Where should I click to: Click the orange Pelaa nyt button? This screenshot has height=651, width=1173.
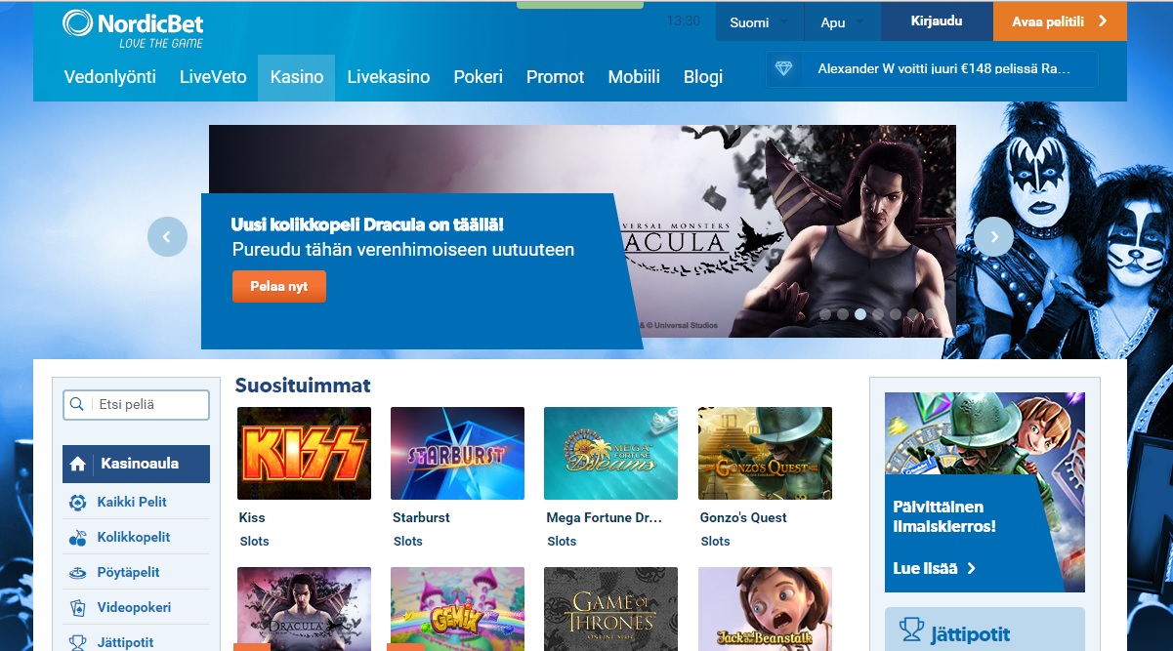tap(278, 287)
